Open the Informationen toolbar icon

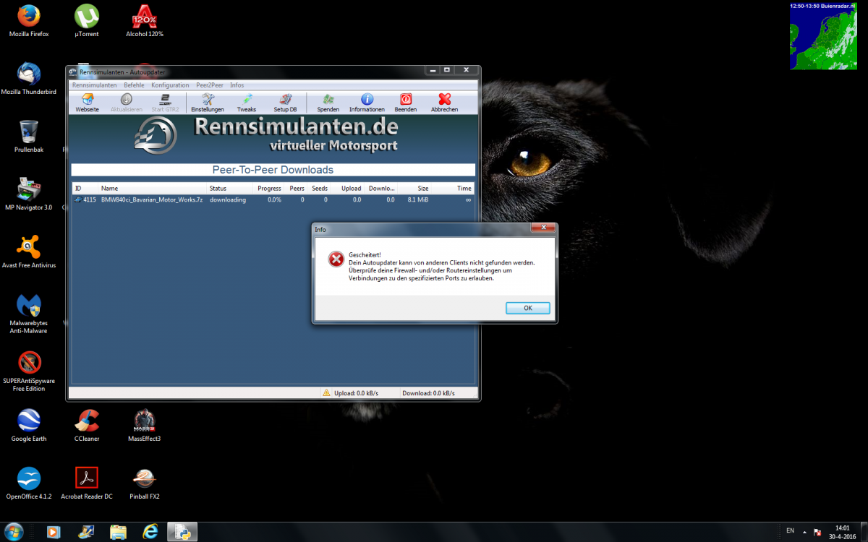[367, 103]
